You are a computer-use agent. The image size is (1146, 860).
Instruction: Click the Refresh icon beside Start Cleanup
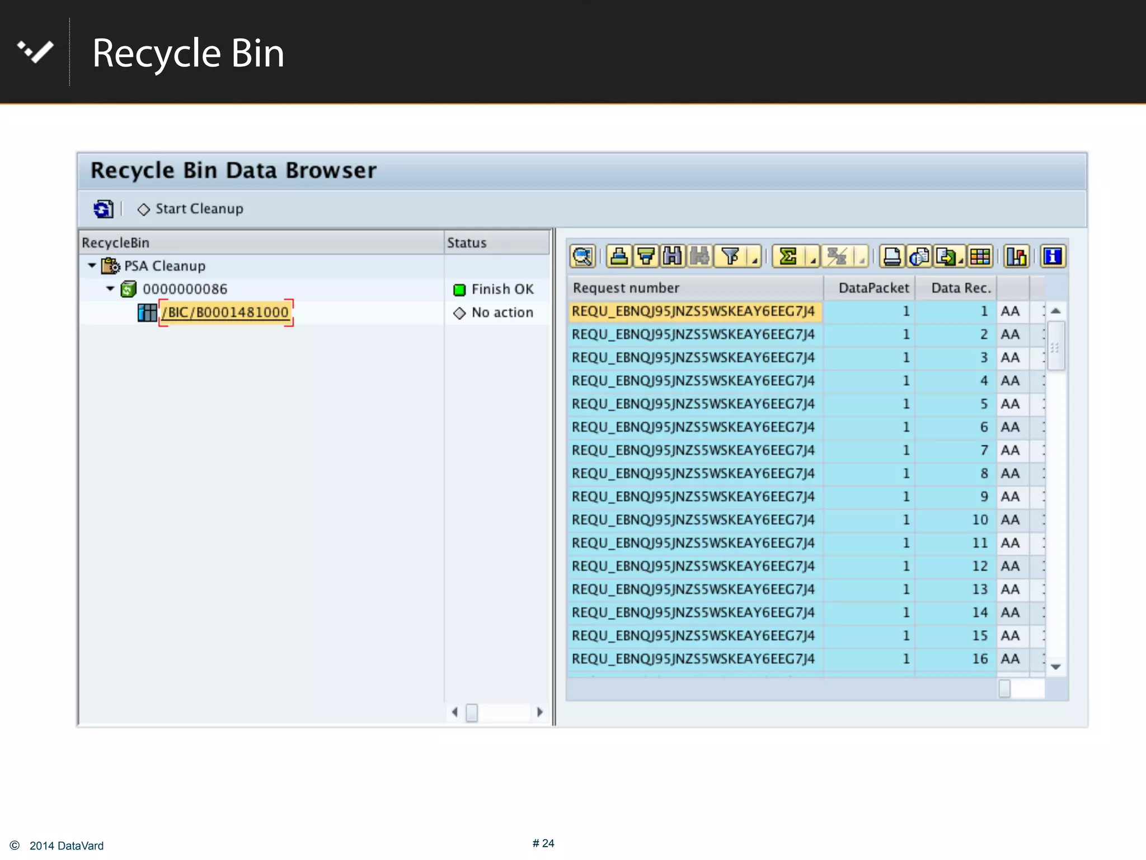104,209
